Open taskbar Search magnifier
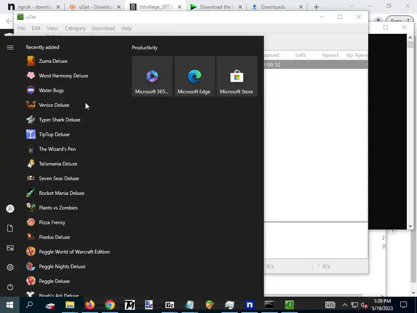 pos(29,305)
